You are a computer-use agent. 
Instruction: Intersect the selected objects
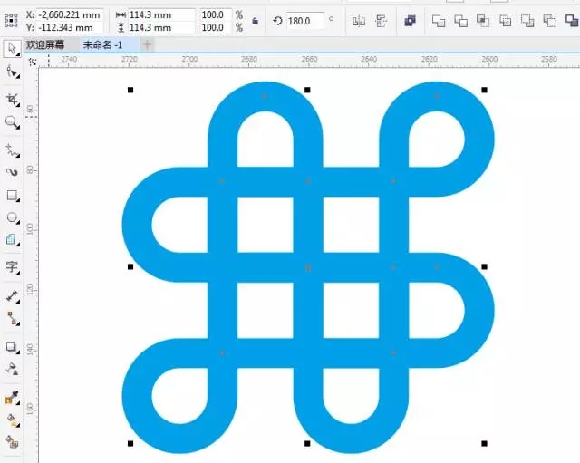click(483, 21)
